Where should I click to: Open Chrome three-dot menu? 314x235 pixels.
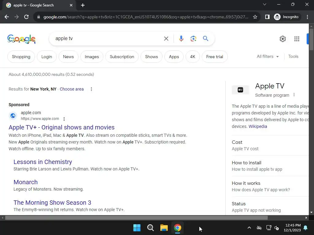(307, 17)
